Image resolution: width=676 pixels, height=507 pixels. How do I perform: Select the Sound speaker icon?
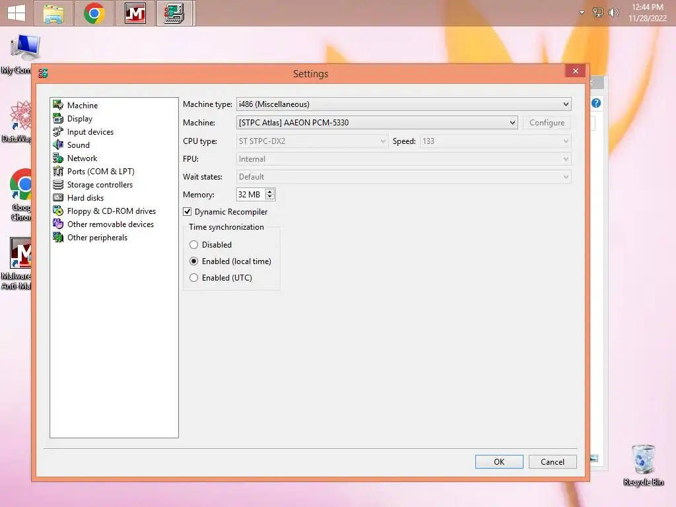click(x=58, y=145)
